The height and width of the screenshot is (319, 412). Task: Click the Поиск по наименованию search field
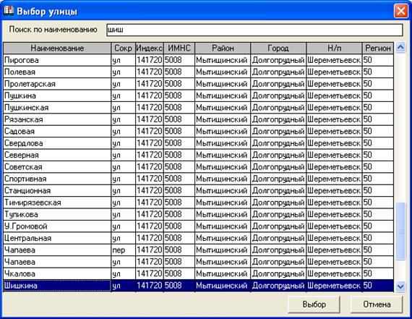tap(254, 30)
